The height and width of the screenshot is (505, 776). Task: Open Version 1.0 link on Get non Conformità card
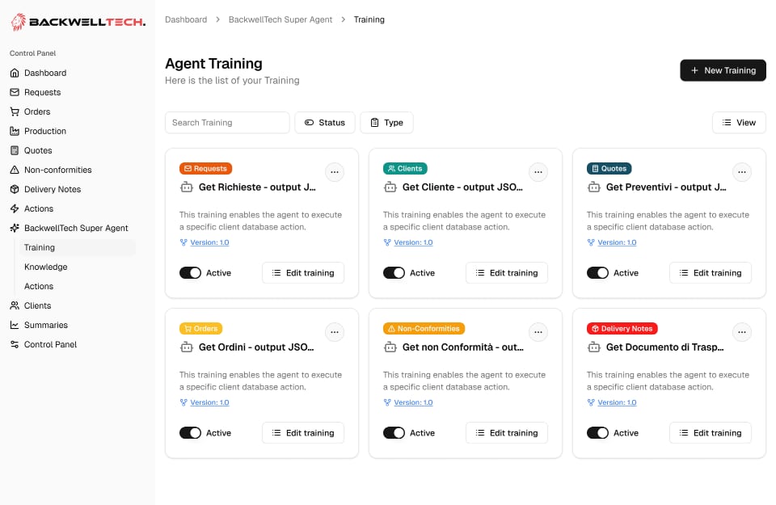(413, 402)
